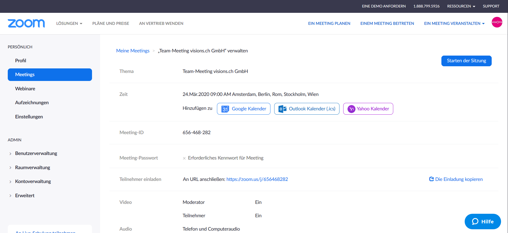
Task: Go to Aufzeichnungen in sidebar
Action: 32,103
